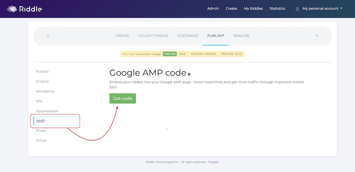355x172 pixels.
Task: Switch to COLLECT EMAILS tab
Action: point(153,36)
